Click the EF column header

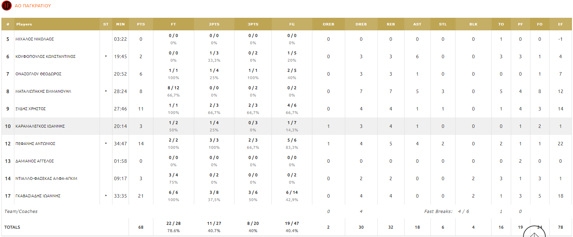click(560, 24)
